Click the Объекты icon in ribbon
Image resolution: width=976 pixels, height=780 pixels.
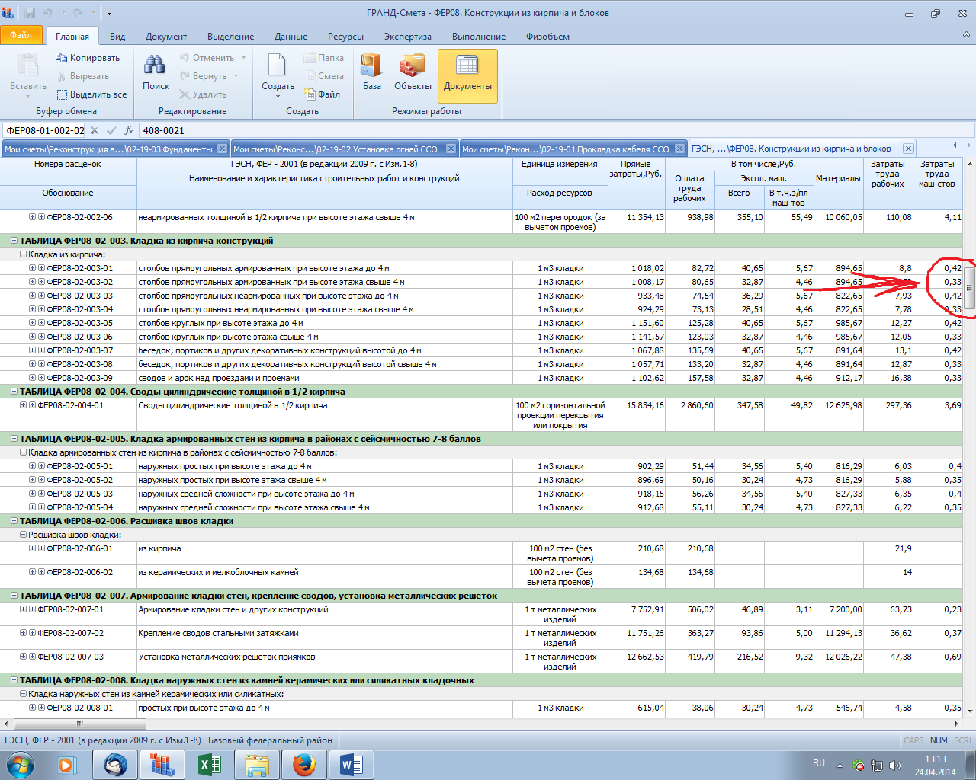tap(413, 72)
